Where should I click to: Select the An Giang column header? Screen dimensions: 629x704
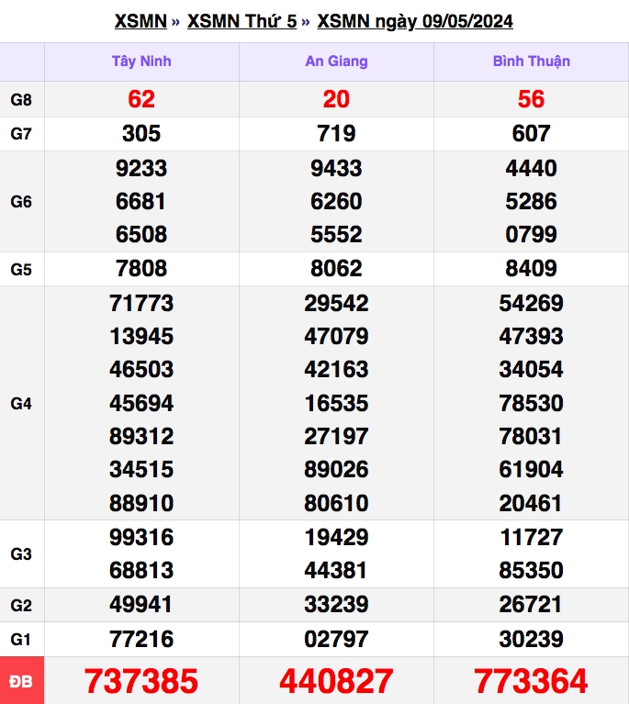[336, 61]
